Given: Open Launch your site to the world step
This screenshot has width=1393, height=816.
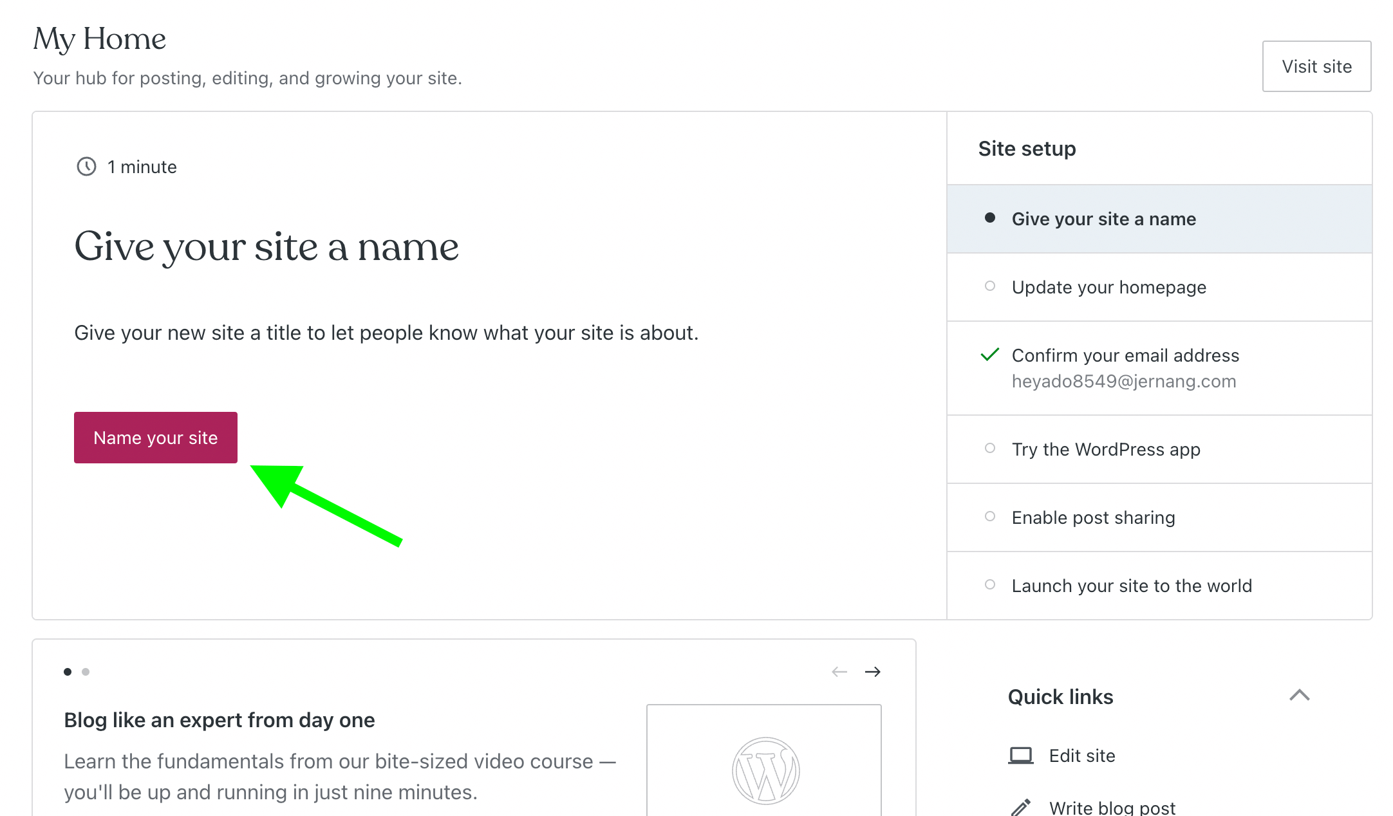Looking at the screenshot, I should coord(1131,586).
